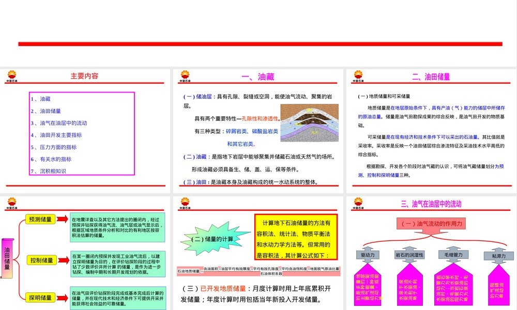Click the 二、油田储量 slide title

click(431, 77)
